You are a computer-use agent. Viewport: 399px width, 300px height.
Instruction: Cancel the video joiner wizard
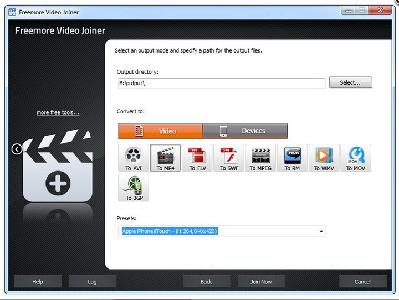click(362, 281)
